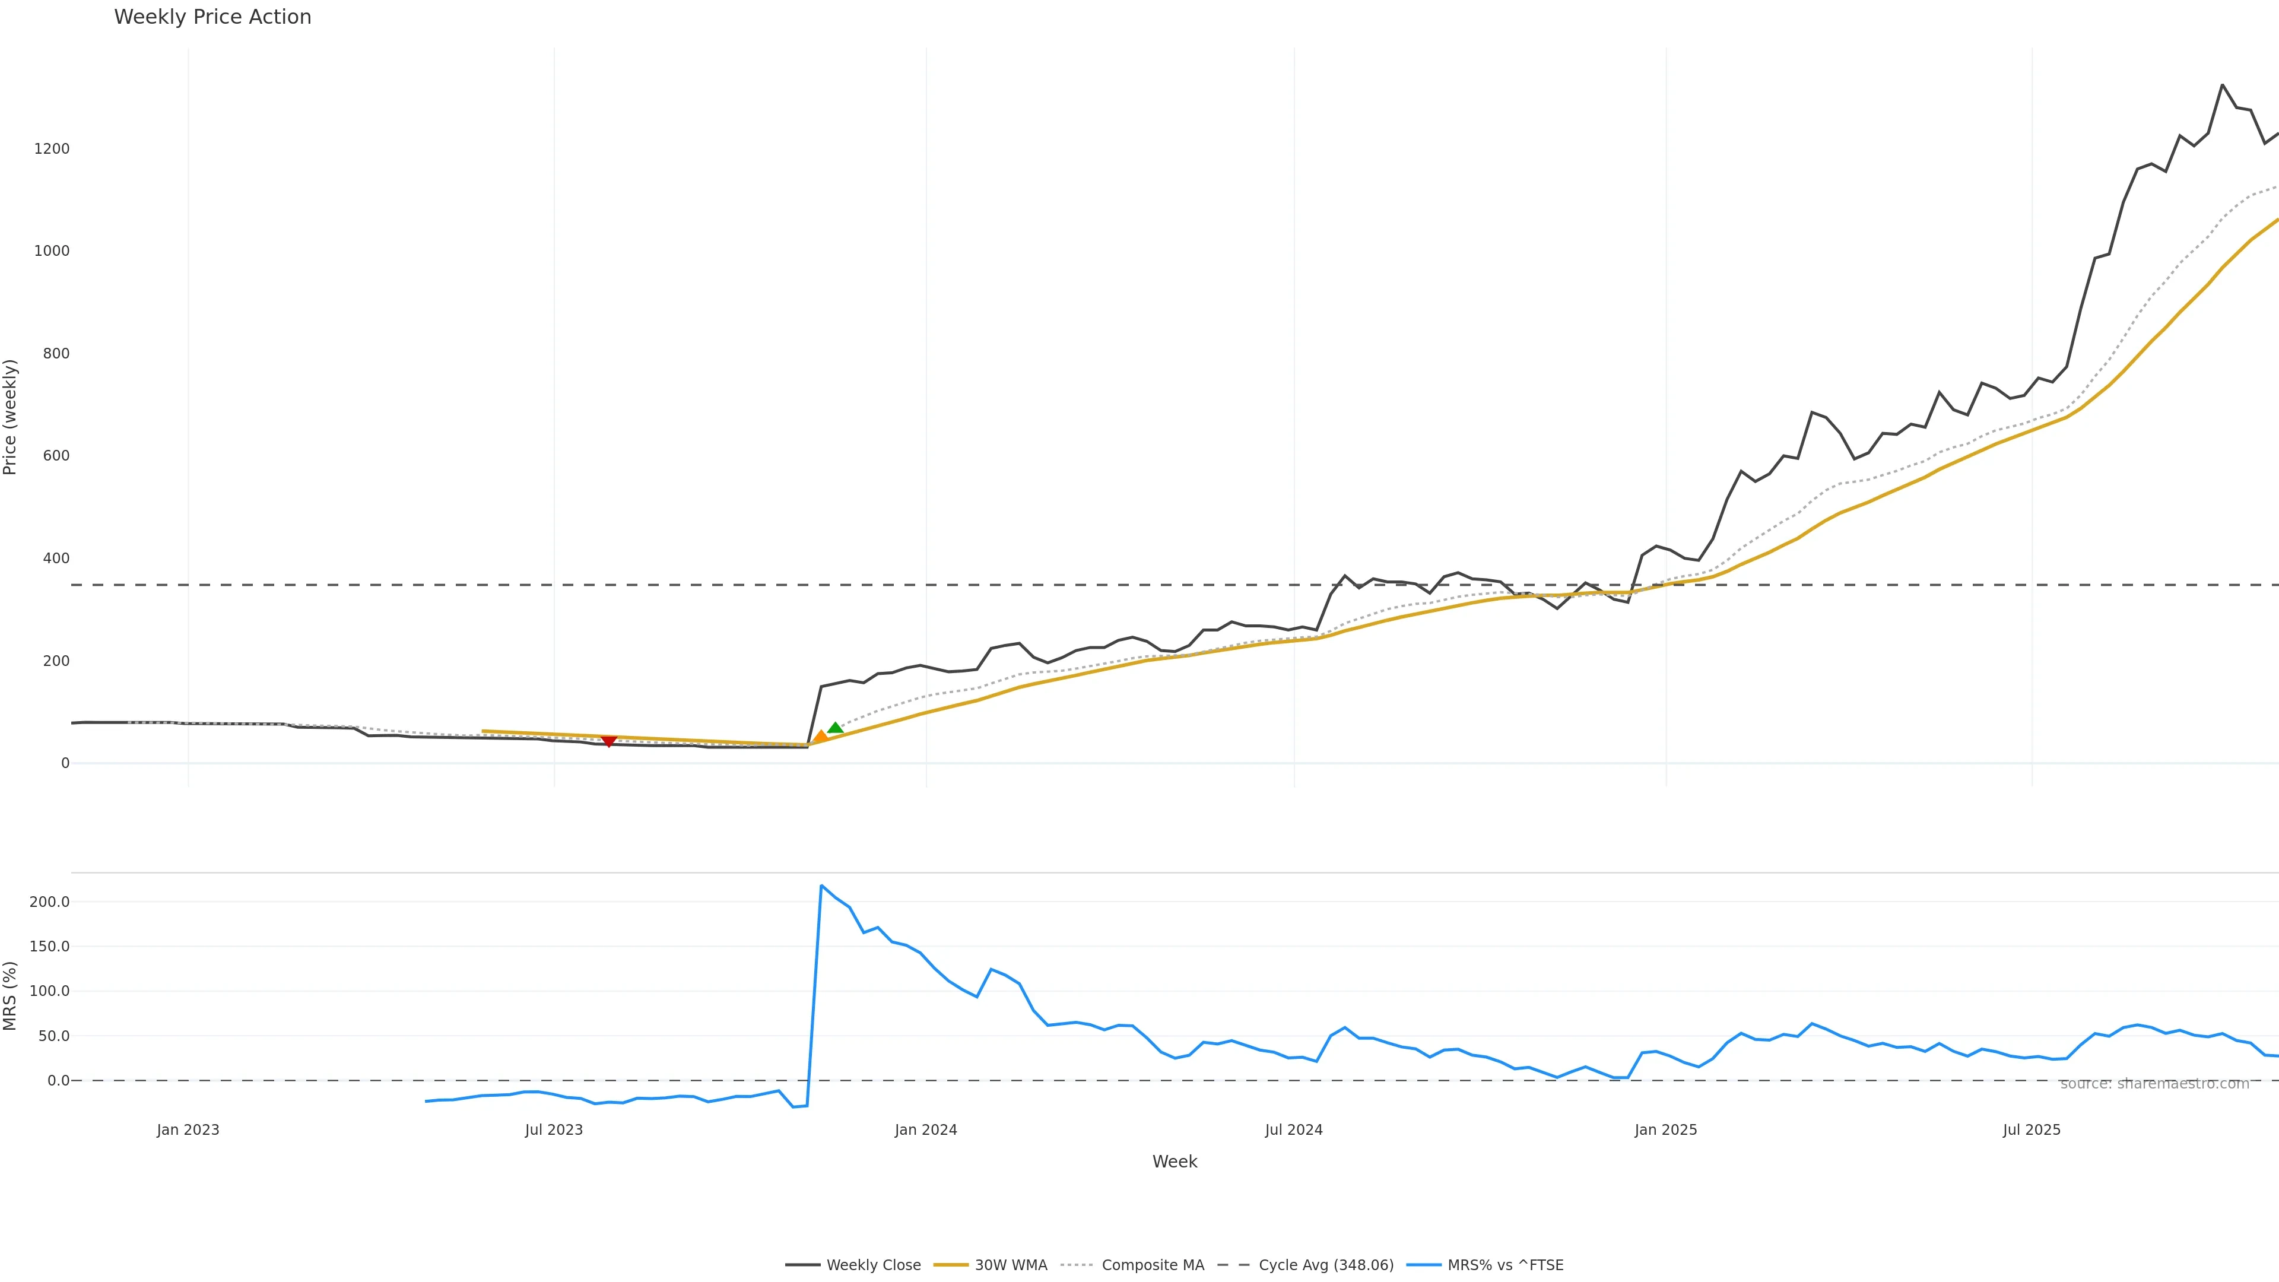Click the blue MRS% legend line swatch

click(x=1424, y=1265)
